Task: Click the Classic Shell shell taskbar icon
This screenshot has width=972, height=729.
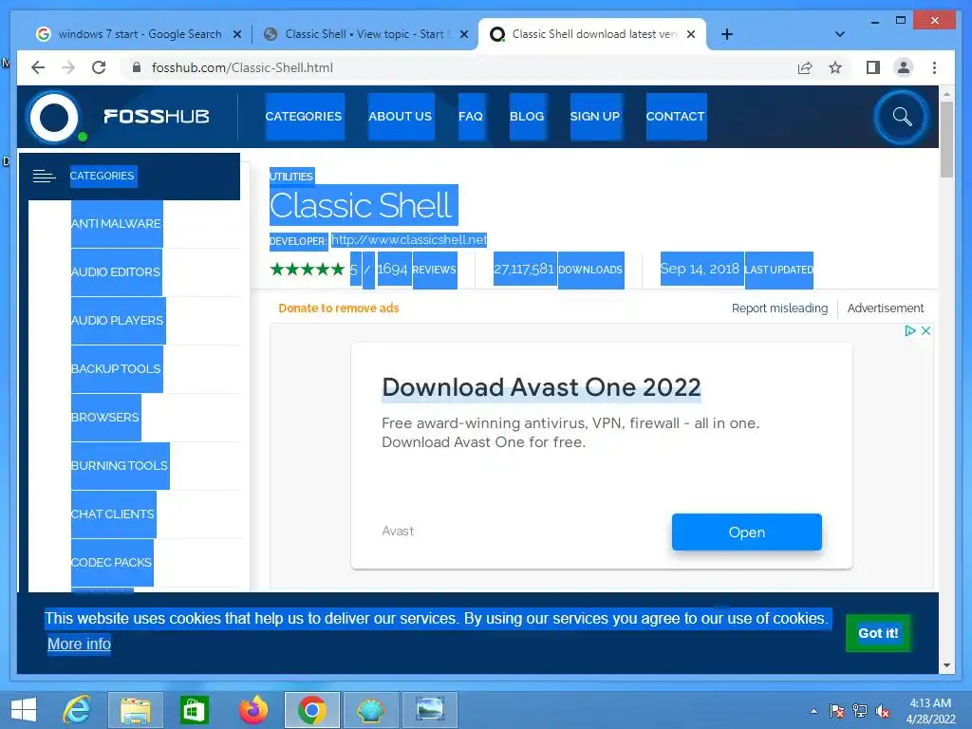Action: click(371, 710)
